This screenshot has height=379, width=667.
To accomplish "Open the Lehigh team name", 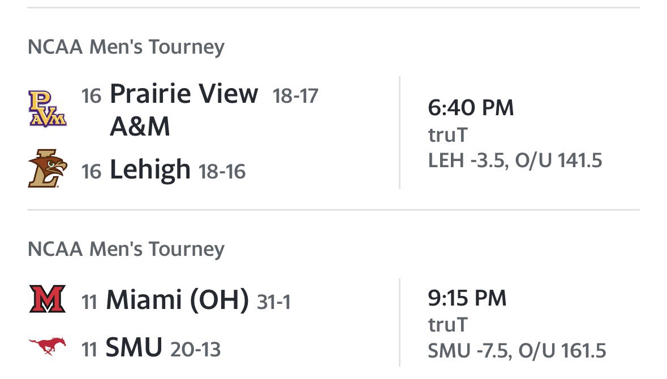I will (x=150, y=169).
